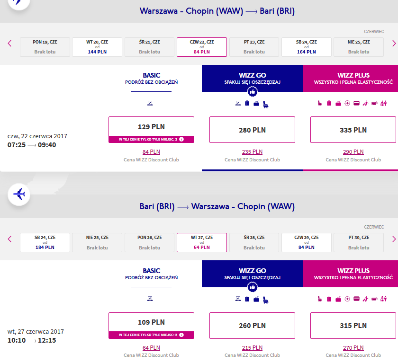Show earlier outbound dates with left arrow

(9, 44)
